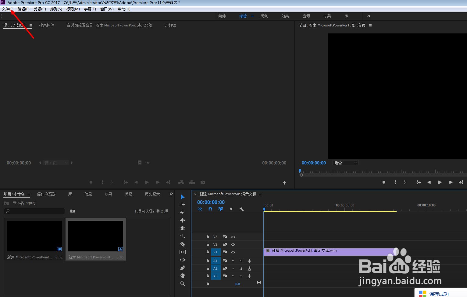
Task: Select the Razor tool
Action: [182, 244]
